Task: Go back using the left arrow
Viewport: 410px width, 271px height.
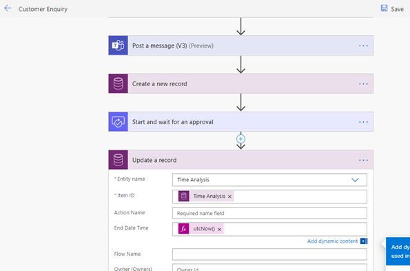Action: coord(8,8)
